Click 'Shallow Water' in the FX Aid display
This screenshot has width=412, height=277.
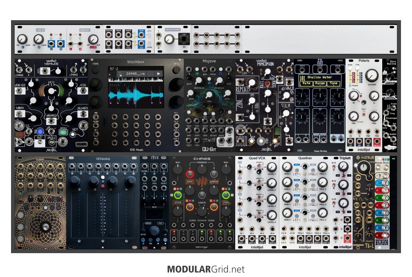pyautogui.click(x=319, y=77)
